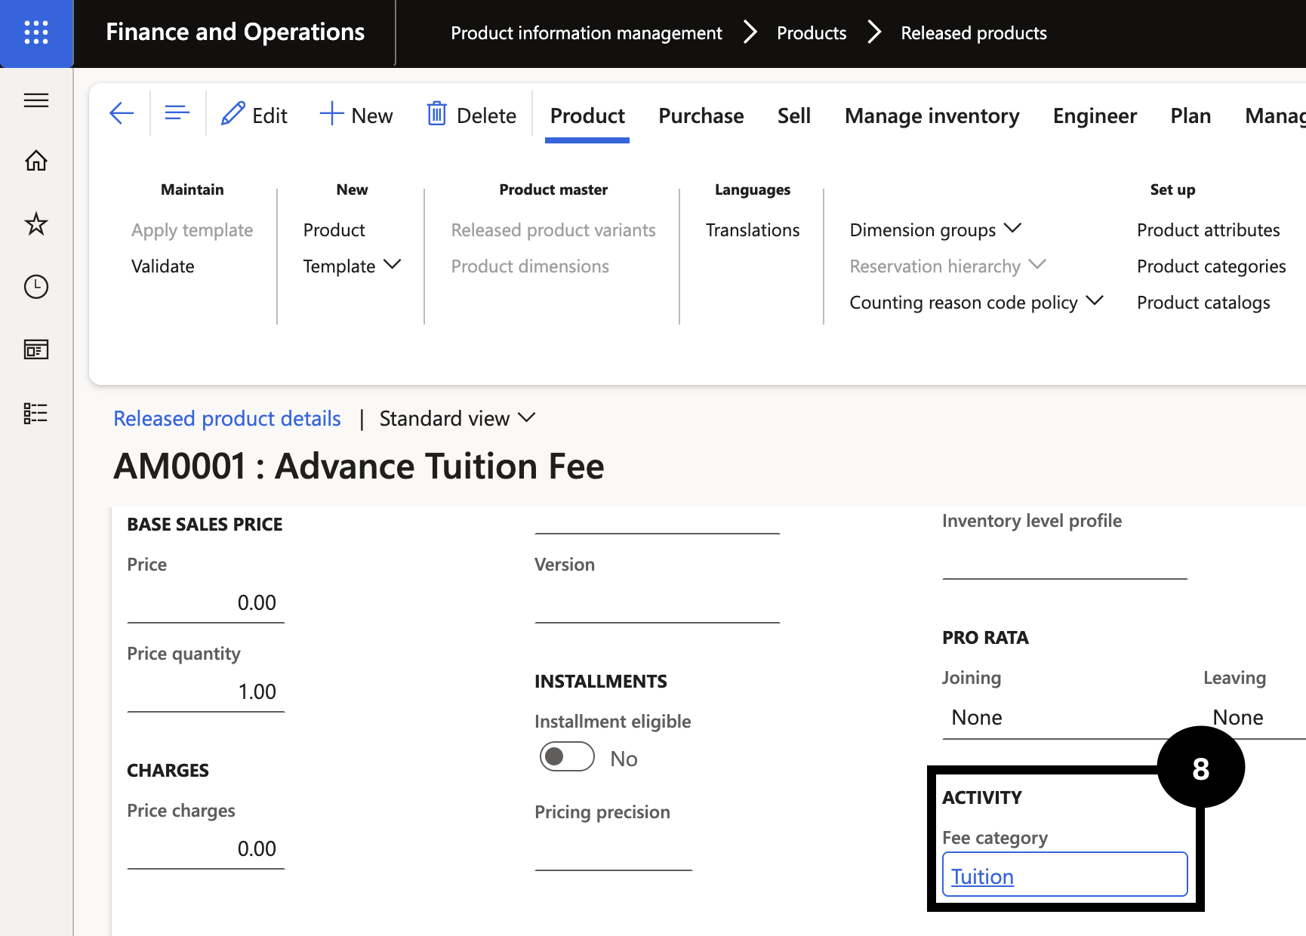Click Product dimensions under Product master
The height and width of the screenshot is (936, 1306).
click(530, 266)
